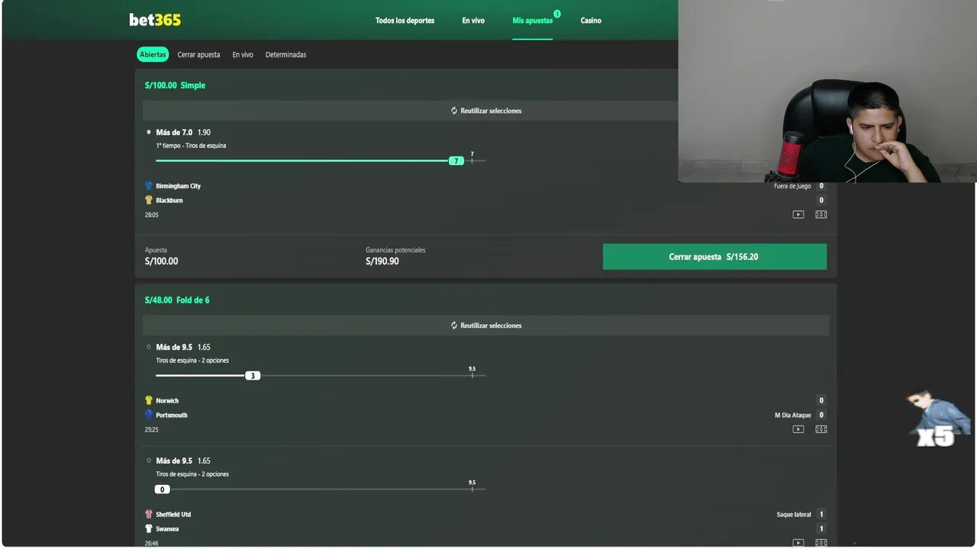The height and width of the screenshot is (549, 977).
Task: Open Mis apuestas tab
Action: (532, 21)
